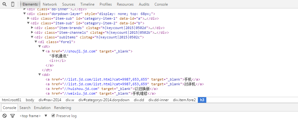Select the "手机通讯" text node

point(59,56)
